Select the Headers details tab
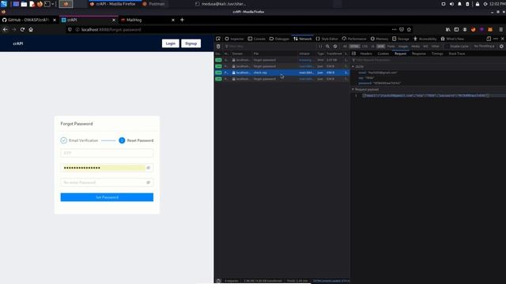The height and width of the screenshot is (284, 506). click(x=366, y=54)
